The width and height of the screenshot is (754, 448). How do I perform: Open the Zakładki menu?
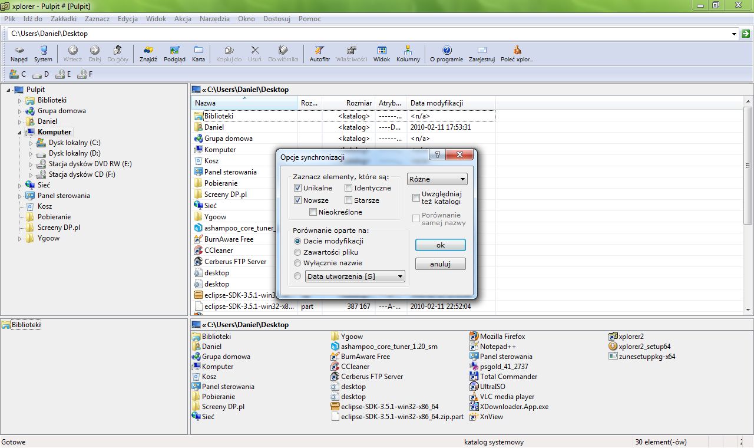coord(64,19)
